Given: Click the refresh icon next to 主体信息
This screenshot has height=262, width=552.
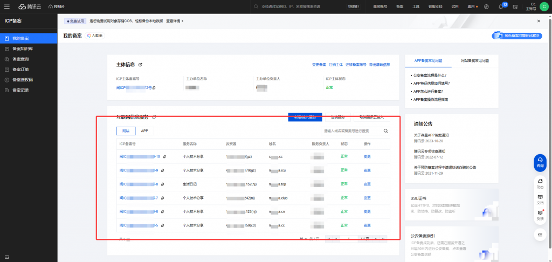Looking at the screenshot, I should coord(140,65).
